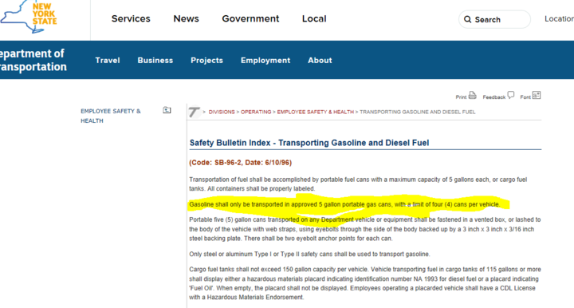Click the Font size icon
Viewport: 574px width, 308px height.
point(537,95)
